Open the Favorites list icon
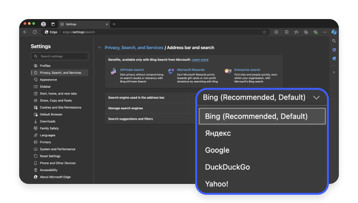Image resolution: width=358 pixels, height=203 pixels. [296, 32]
